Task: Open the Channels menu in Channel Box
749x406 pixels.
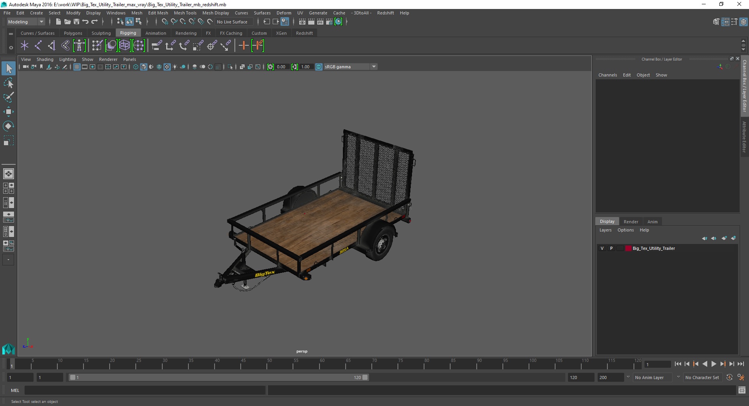Action: pyautogui.click(x=608, y=75)
